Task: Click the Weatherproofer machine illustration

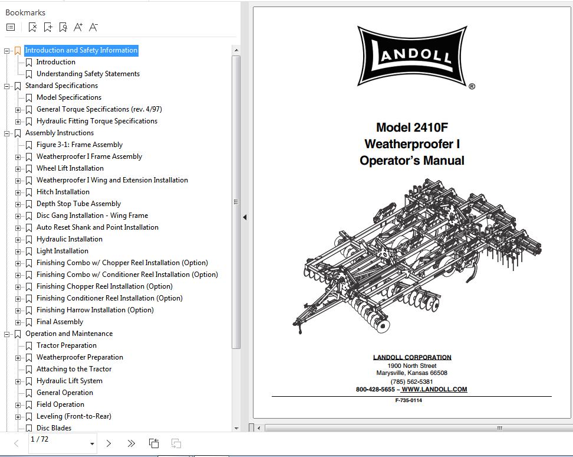Action: tap(417, 256)
